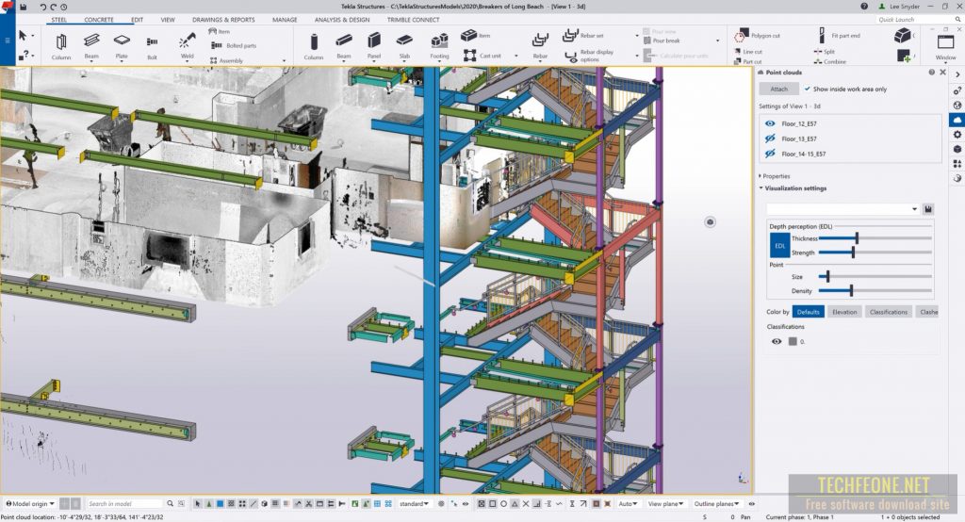Image resolution: width=965 pixels, height=522 pixels.
Task: Choose the Slab tool
Action: click(x=403, y=46)
